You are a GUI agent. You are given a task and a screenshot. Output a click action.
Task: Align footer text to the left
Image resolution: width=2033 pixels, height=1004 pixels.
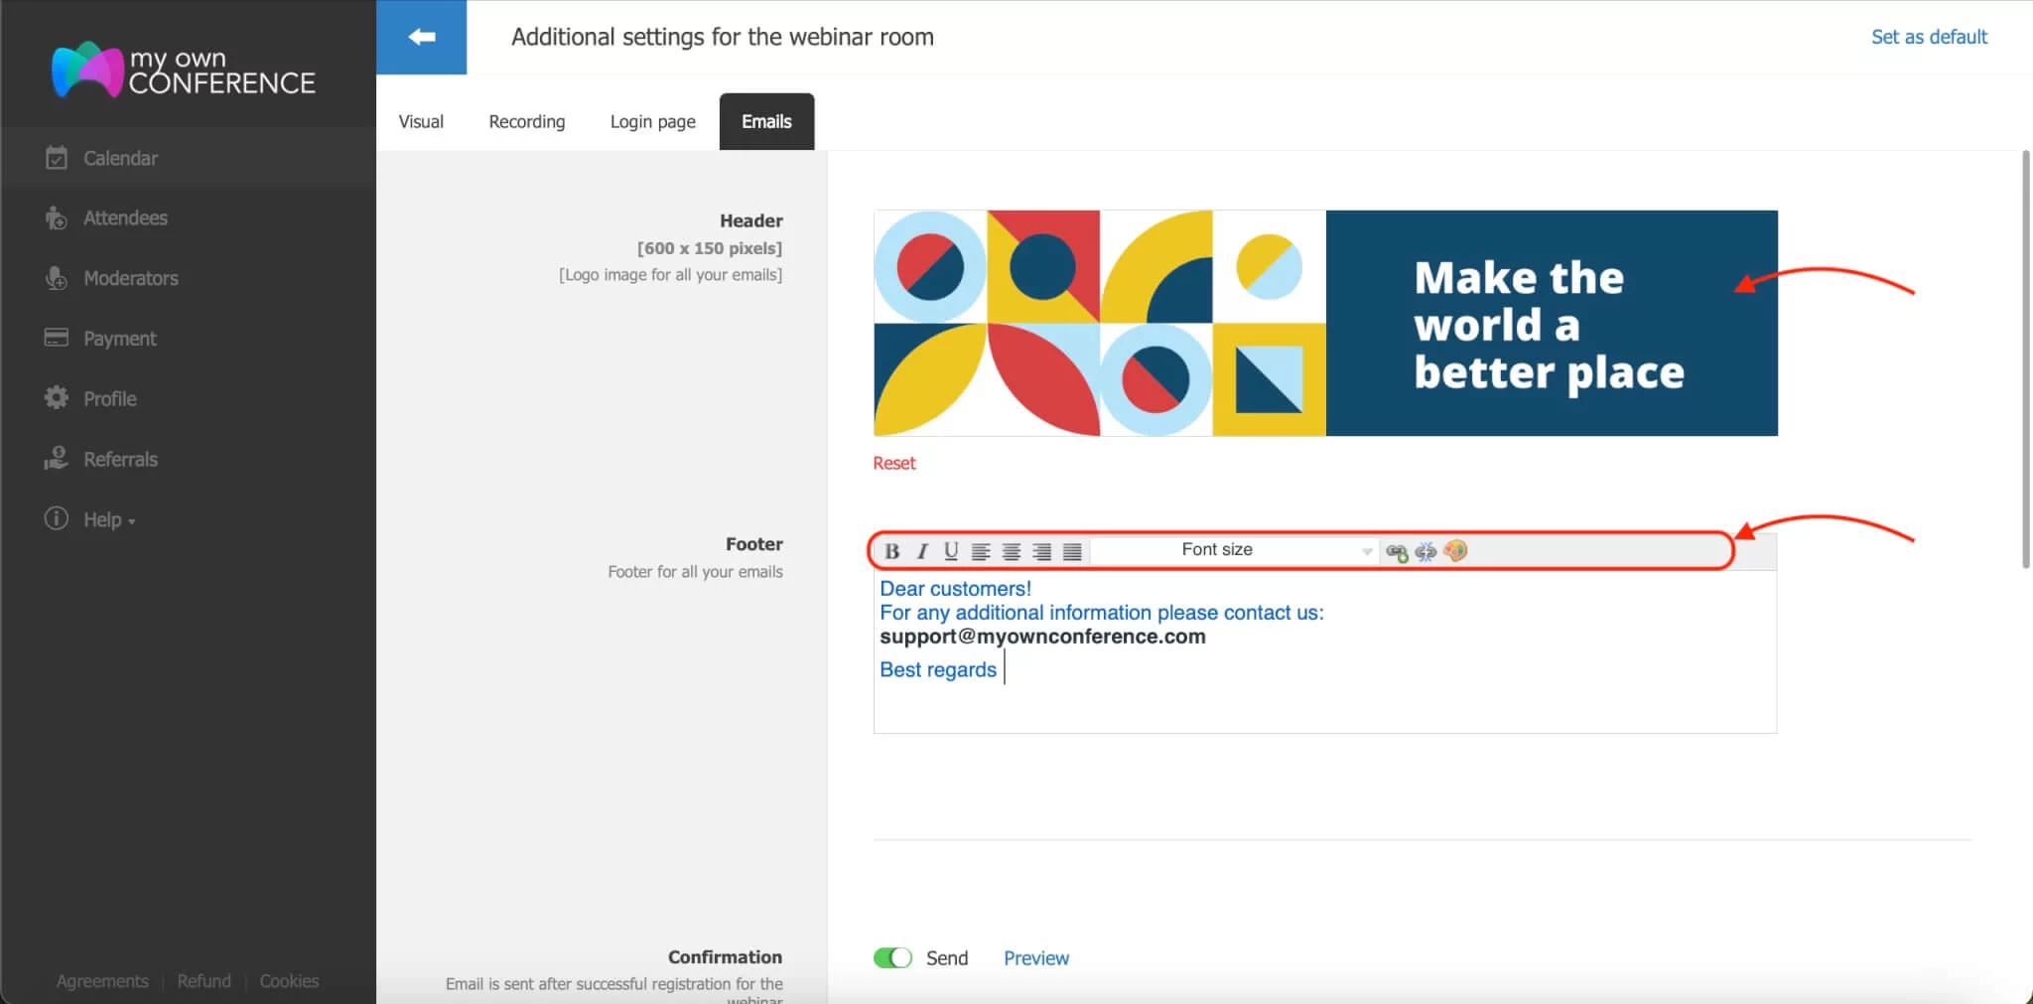pyautogui.click(x=981, y=551)
